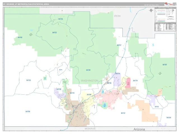
Task: Click the Arizona state label
Action: [x=139, y=129]
